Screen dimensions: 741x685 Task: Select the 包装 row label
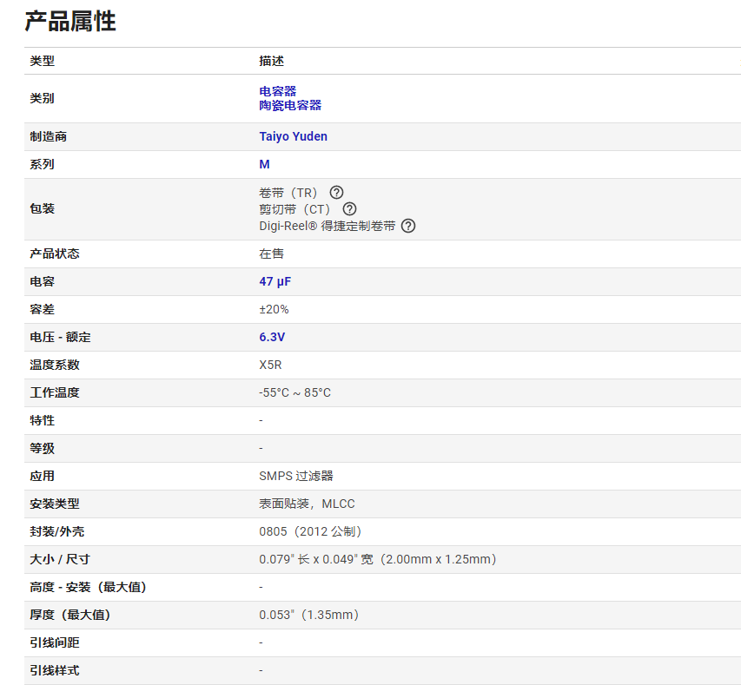click(x=42, y=209)
